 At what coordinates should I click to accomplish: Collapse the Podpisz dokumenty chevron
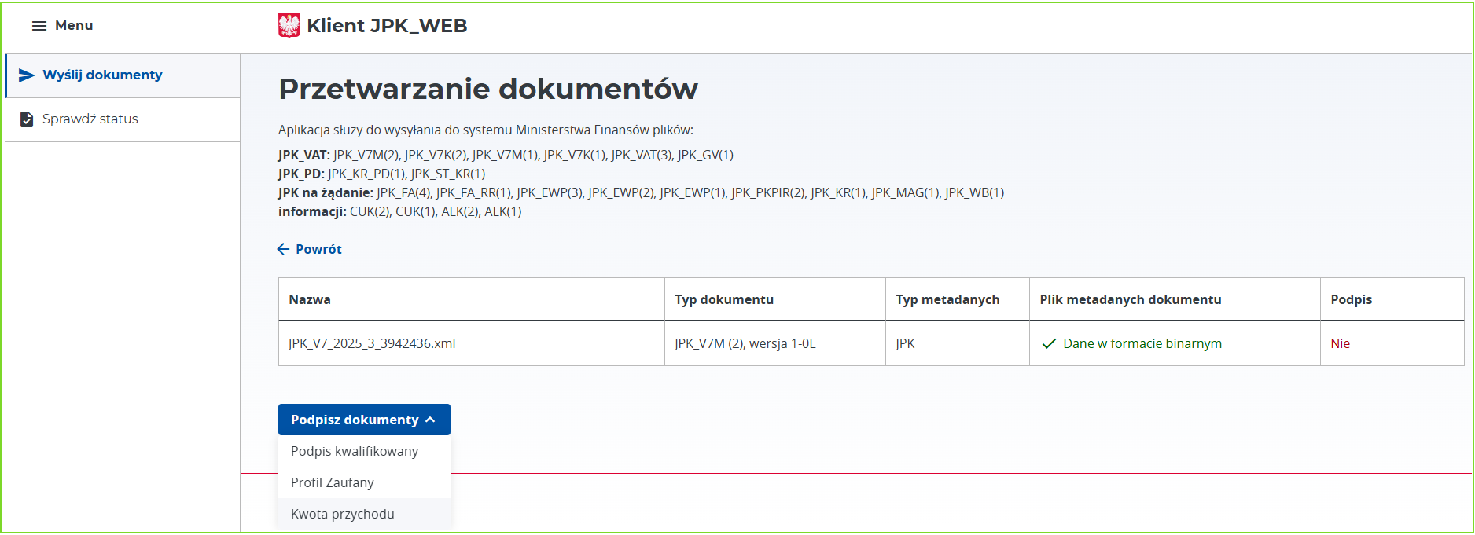click(x=430, y=420)
